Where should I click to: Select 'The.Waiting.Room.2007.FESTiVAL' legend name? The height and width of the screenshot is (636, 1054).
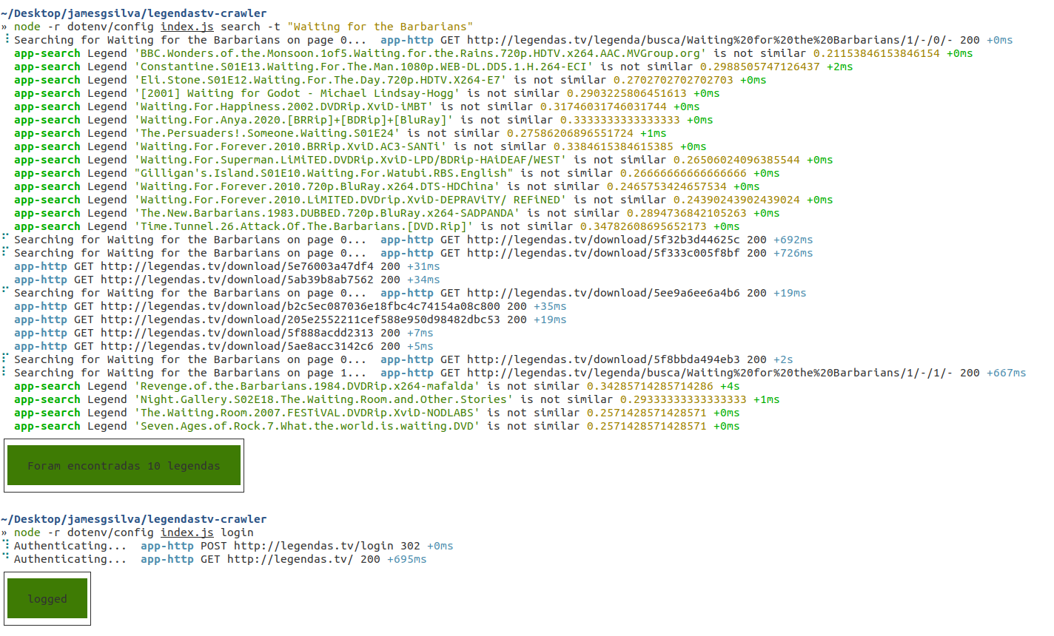tap(307, 413)
